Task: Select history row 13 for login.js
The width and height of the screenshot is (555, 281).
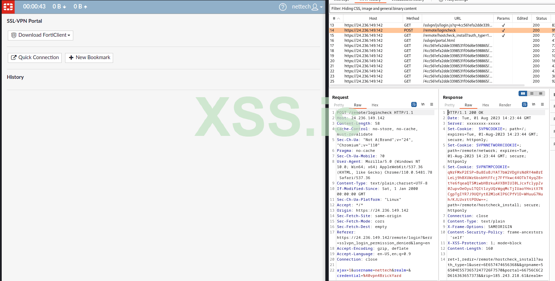Action: coord(442,25)
